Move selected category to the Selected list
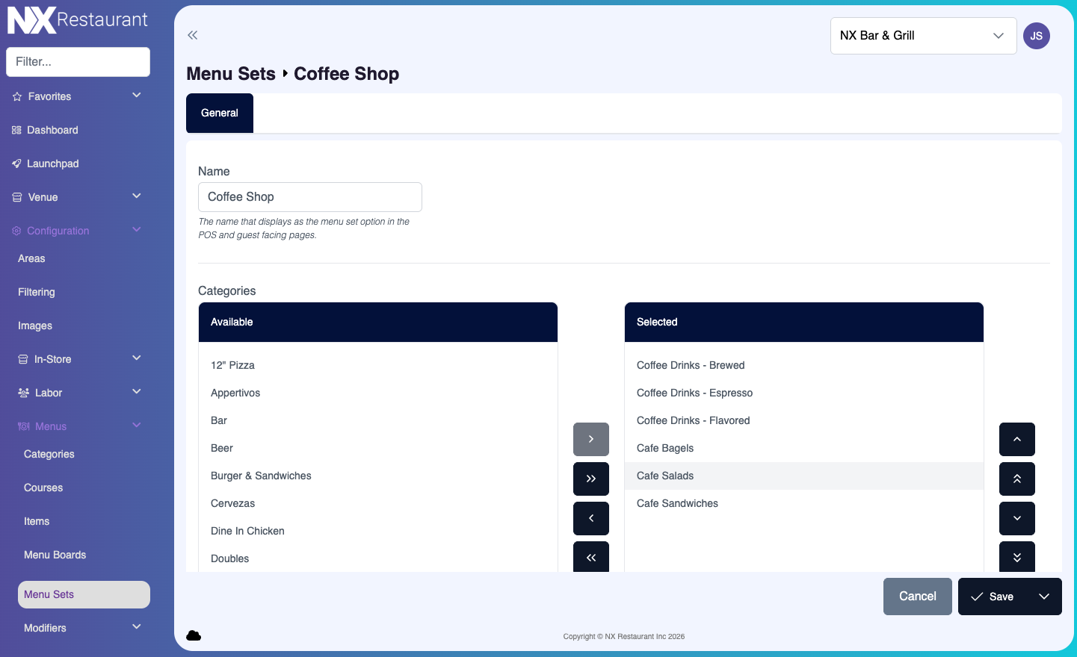This screenshot has height=657, width=1077. click(x=590, y=439)
